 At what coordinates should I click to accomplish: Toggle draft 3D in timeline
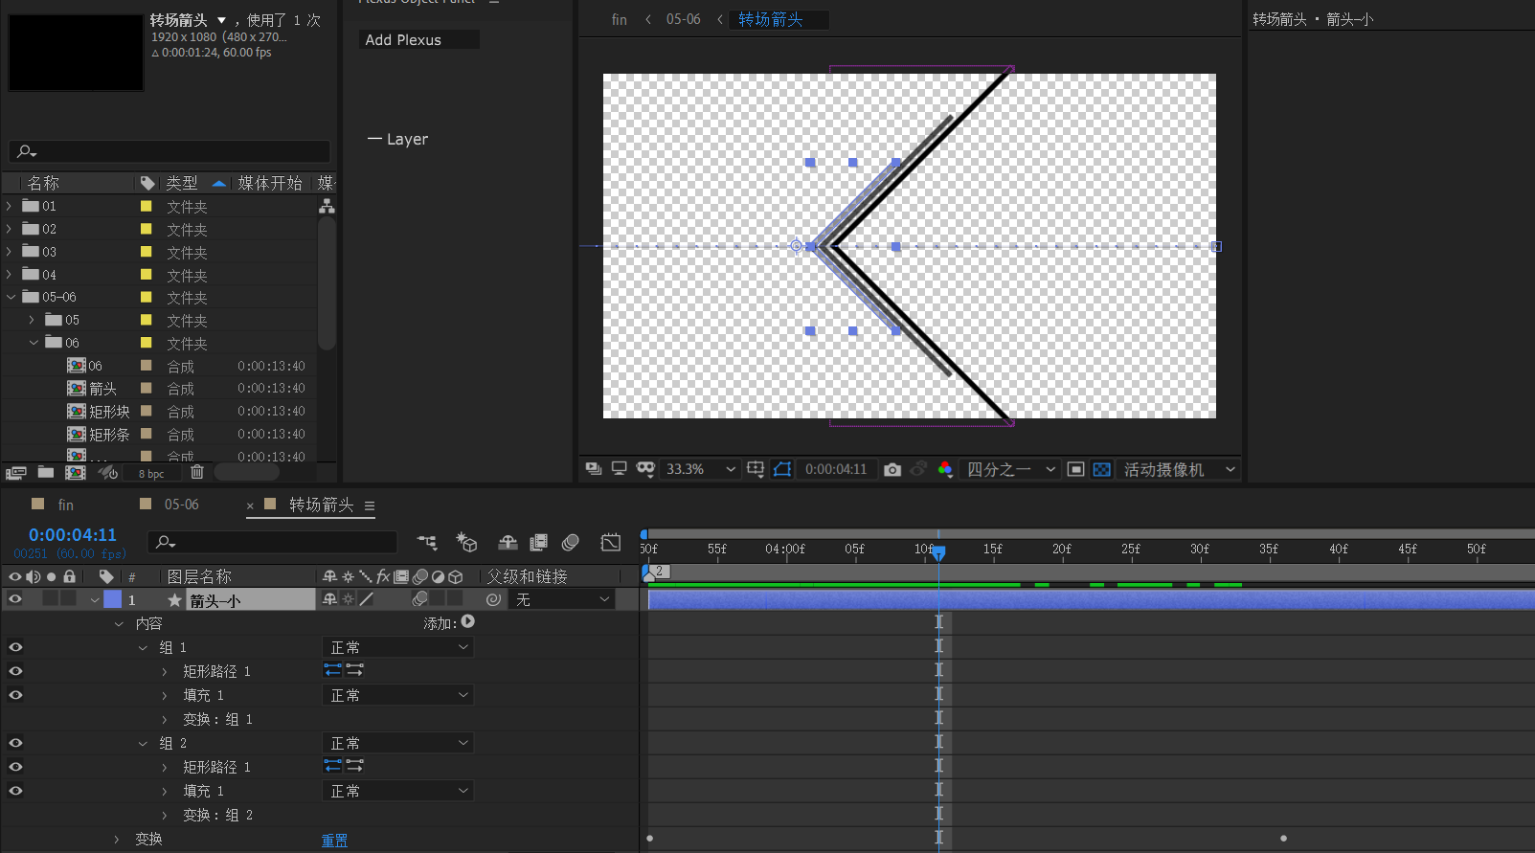(466, 543)
